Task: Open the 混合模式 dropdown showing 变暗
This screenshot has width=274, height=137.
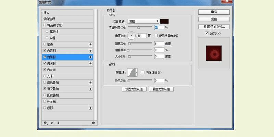Action: pos(143,21)
